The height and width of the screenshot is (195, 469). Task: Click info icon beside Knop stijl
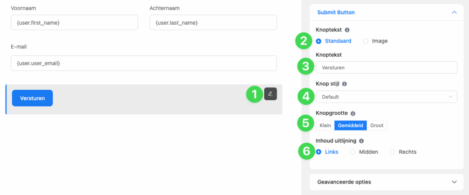pos(344,84)
